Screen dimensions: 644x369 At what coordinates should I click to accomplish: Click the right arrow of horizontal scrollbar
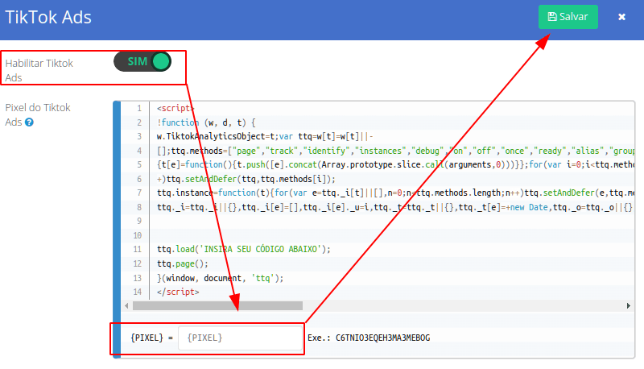pos(630,306)
